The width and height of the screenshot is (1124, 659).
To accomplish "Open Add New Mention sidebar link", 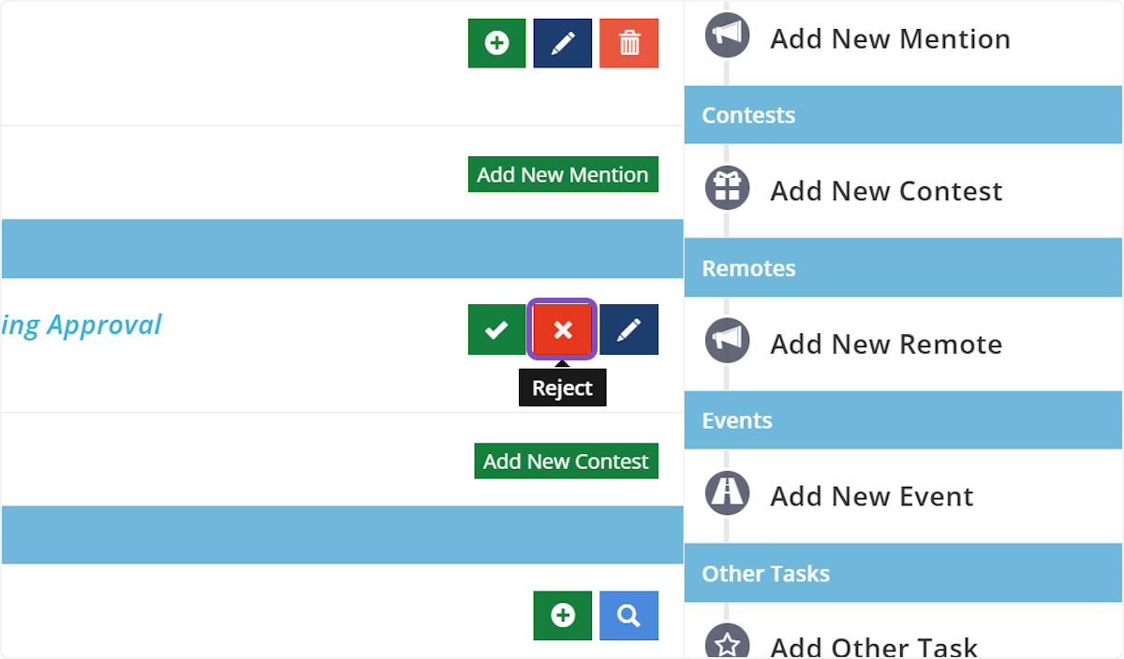I will pos(890,39).
